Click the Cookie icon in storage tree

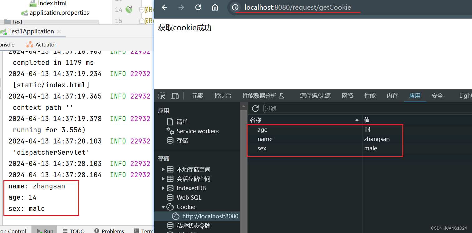coord(170,207)
